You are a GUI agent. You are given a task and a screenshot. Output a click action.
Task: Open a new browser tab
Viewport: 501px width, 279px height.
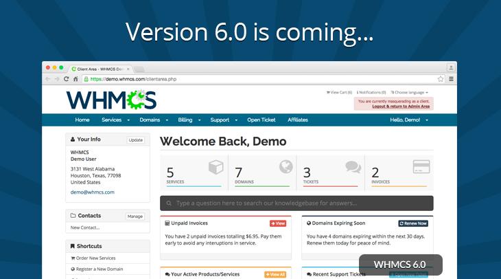(x=139, y=69)
